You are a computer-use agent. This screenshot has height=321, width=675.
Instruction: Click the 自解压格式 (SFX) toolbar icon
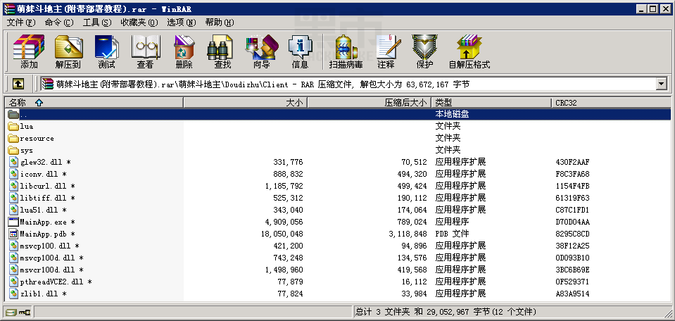pyautogui.click(x=469, y=47)
